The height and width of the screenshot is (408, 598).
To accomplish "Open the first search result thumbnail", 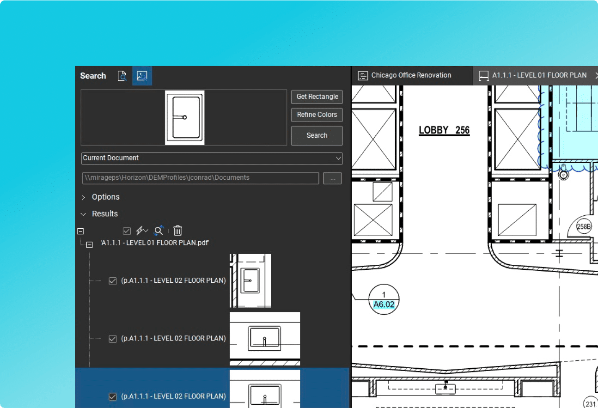I will [250, 280].
